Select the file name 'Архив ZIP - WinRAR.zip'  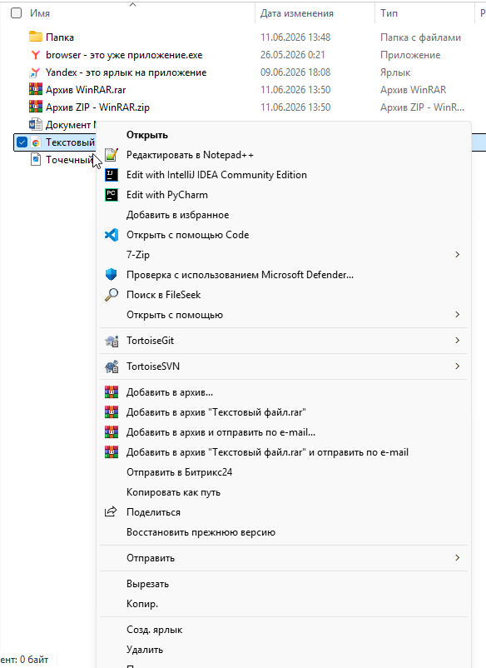[x=97, y=107]
